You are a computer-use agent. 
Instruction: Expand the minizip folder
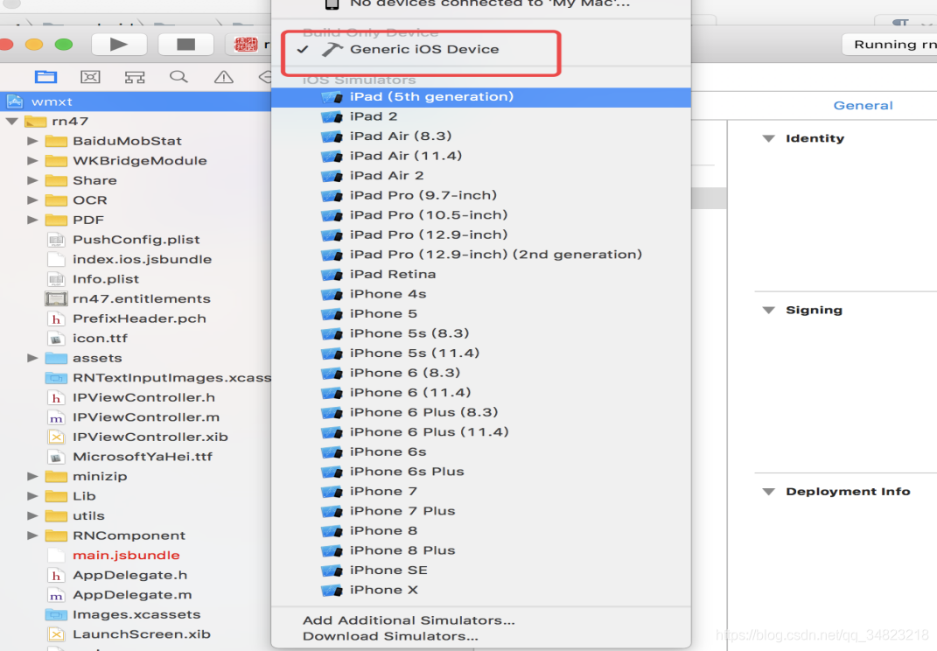(32, 477)
